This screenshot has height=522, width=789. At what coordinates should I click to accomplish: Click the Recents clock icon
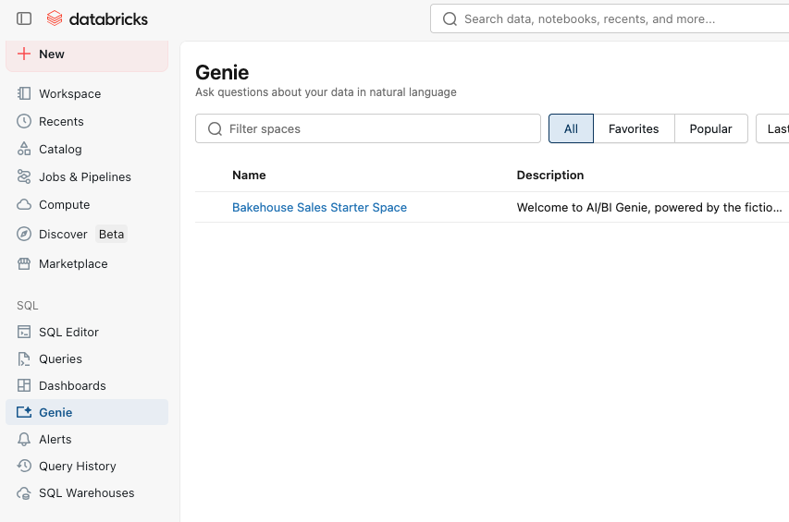click(24, 121)
